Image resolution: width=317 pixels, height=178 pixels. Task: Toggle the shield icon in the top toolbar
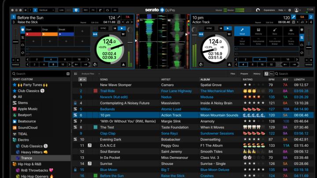tap(76, 10)
